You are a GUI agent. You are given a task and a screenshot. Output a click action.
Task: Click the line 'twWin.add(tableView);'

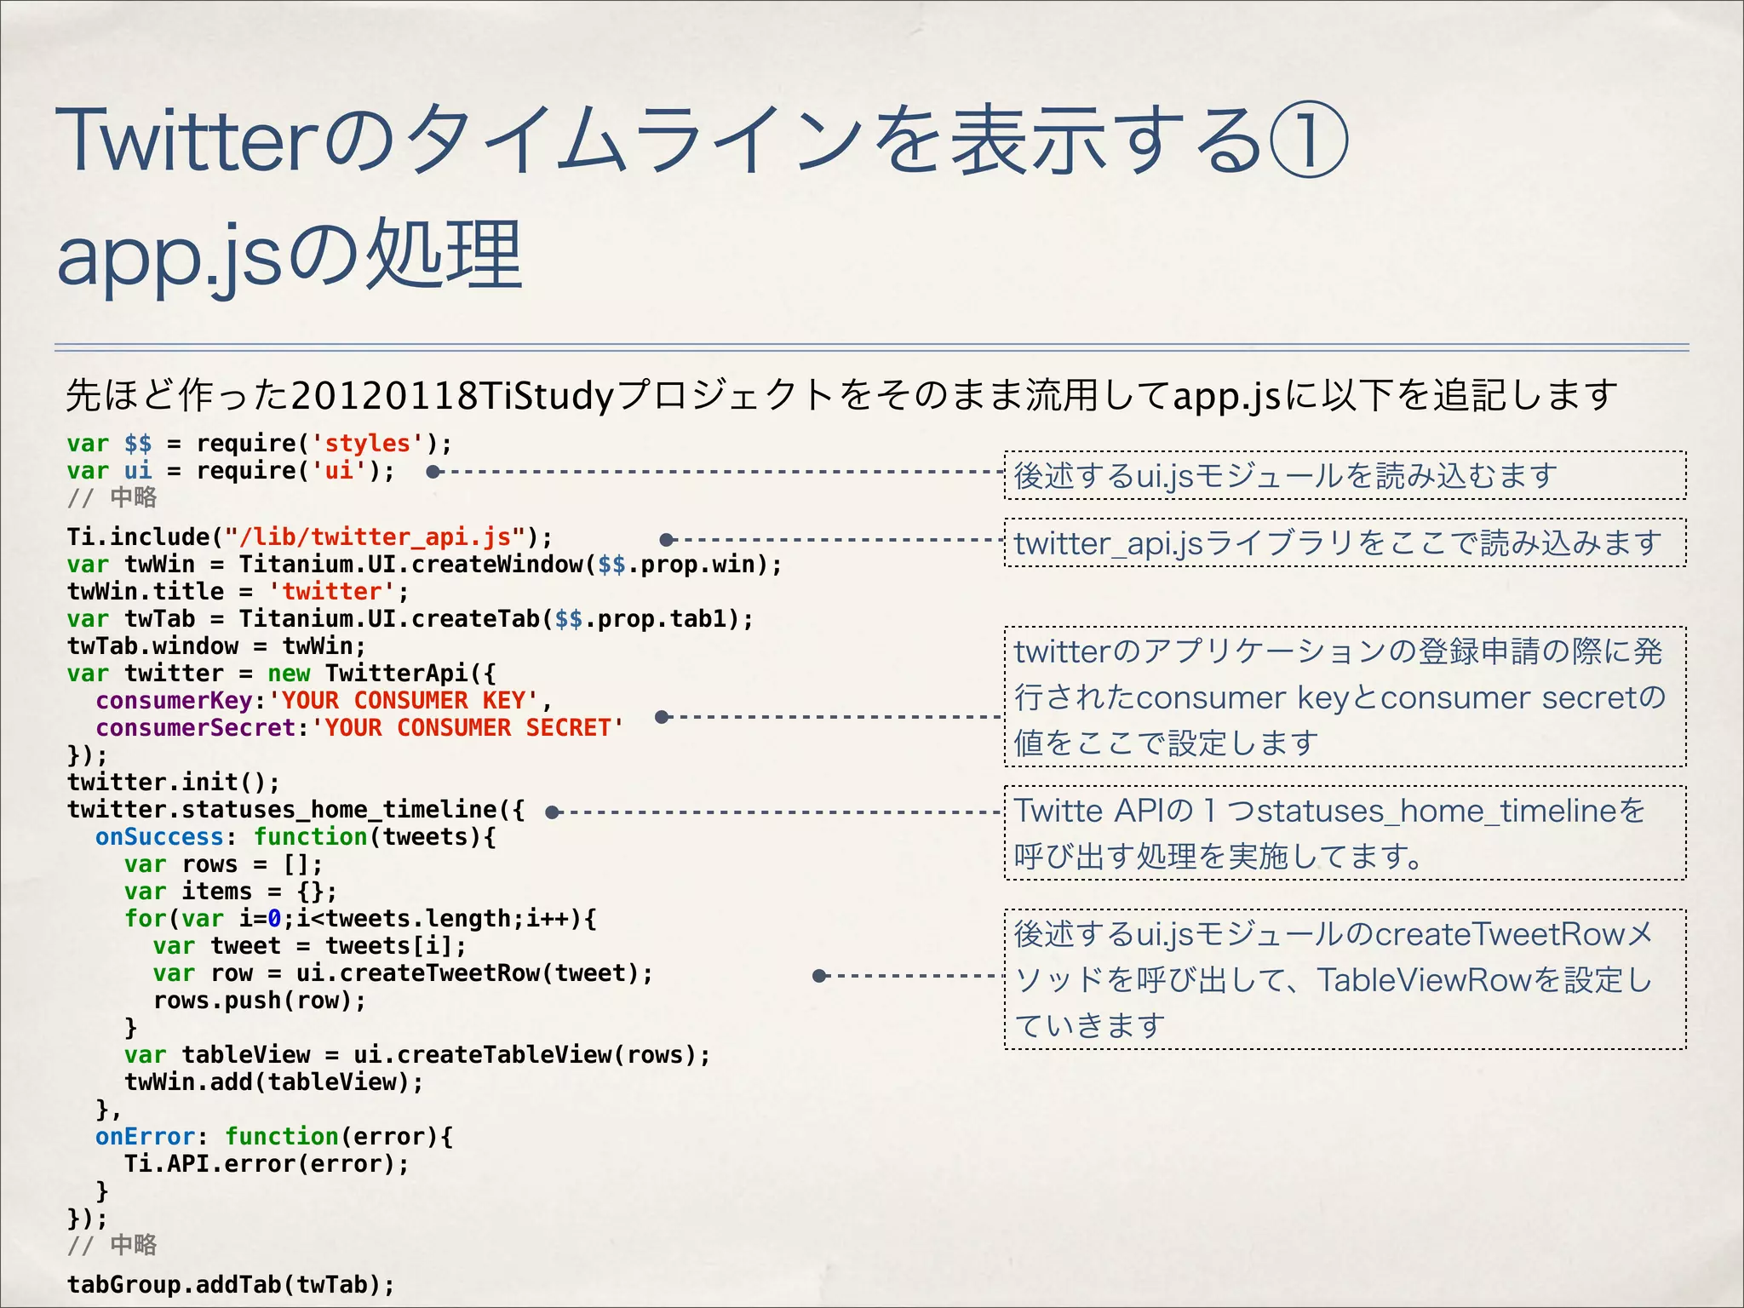click(274, 1082)
